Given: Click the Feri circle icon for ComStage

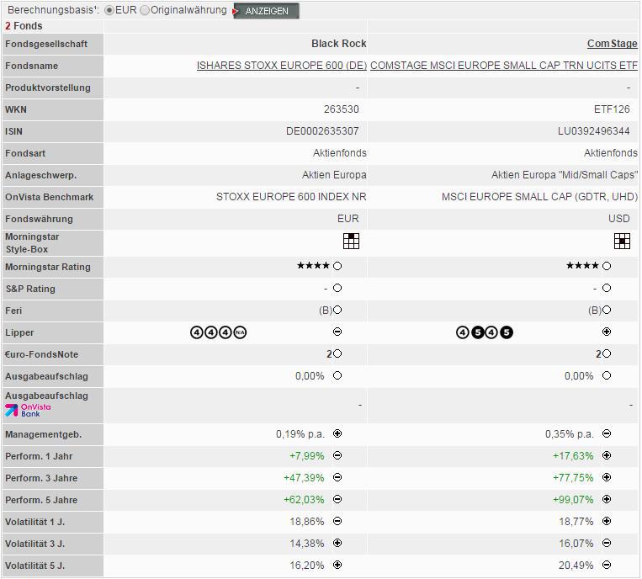Looking at the screenshot, I should point(607,310).
